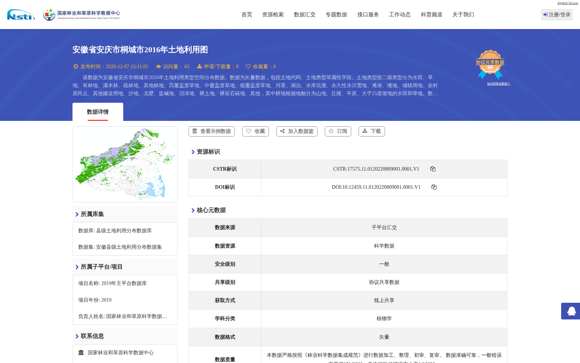Click 数据库: 县级土地利用分布数据库

pyautogui.click(x=115, y=231)
